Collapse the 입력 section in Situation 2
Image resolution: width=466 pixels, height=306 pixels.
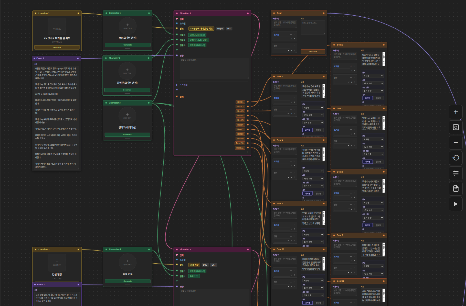point(177,255)
